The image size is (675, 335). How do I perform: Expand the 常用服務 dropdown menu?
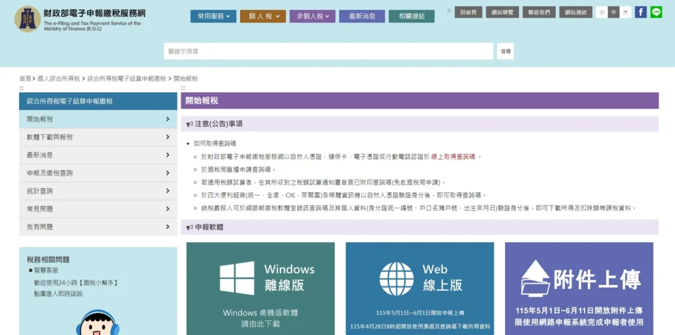click(214, 16)
